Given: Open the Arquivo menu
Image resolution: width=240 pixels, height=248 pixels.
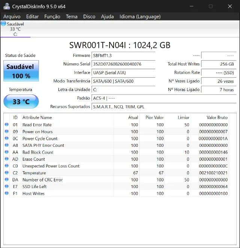Looking at the screenshot, I should [x=12, y=16].
